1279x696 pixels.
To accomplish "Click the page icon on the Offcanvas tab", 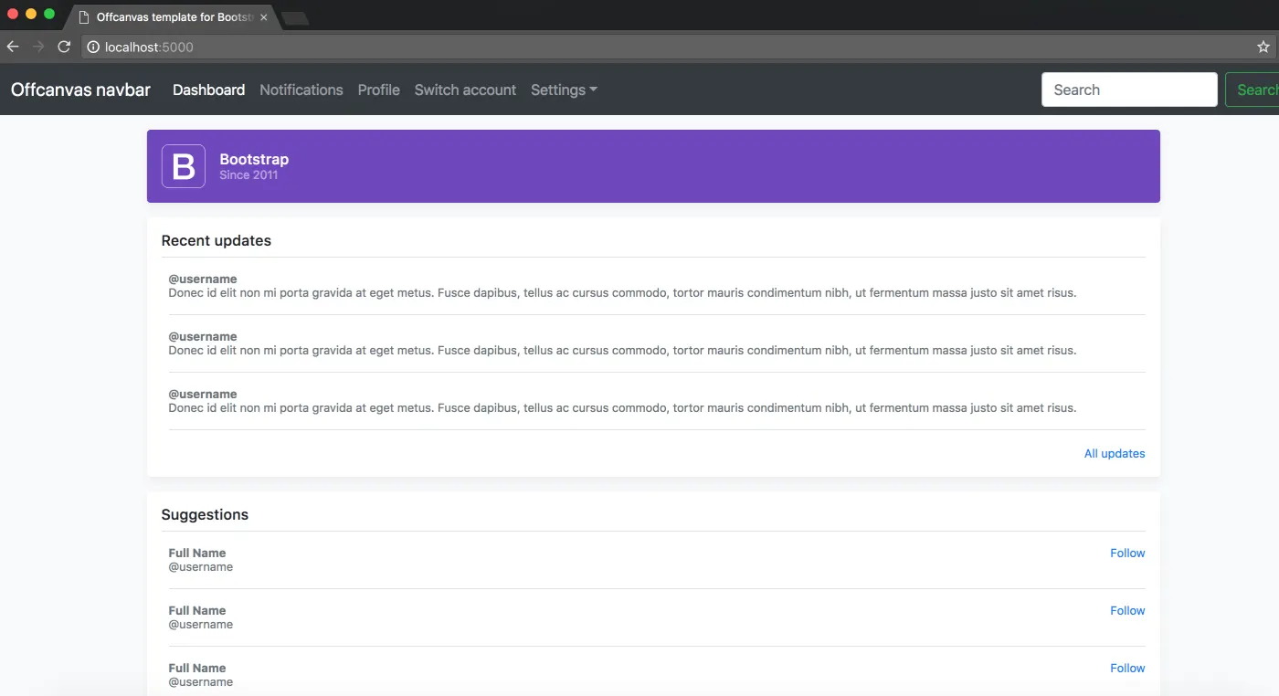I will [84, 17].
